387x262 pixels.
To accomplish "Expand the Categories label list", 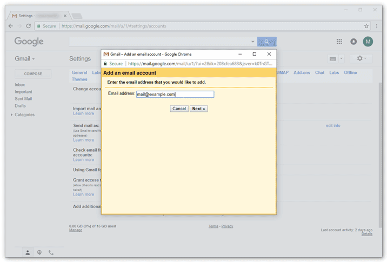I will pos(12,115).
